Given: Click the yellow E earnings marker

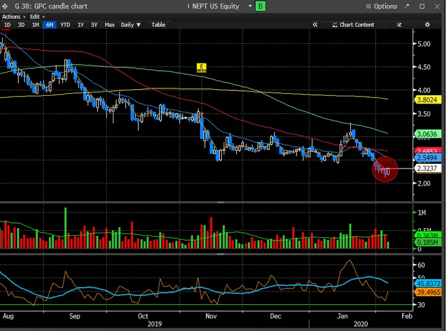Looking at the screenshot, I should pos(201,68).
